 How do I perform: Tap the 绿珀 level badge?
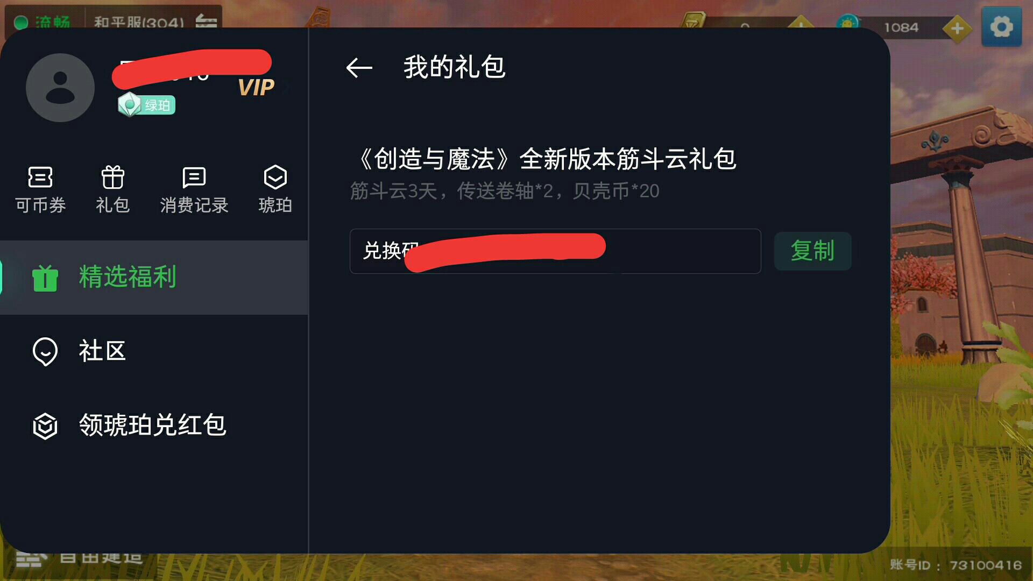(x=146, y=104)
